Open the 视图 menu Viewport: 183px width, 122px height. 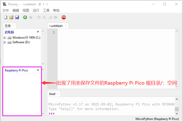tap(26, 10)
